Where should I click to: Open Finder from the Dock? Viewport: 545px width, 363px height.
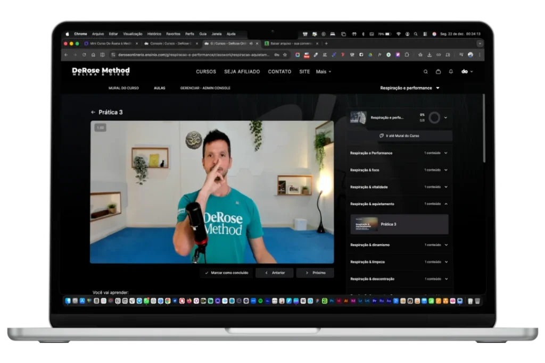[68, 301]
